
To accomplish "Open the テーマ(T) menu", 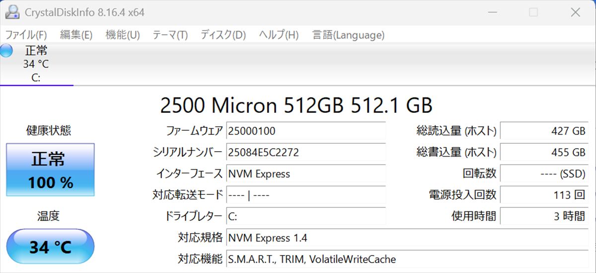I will 170,35.
